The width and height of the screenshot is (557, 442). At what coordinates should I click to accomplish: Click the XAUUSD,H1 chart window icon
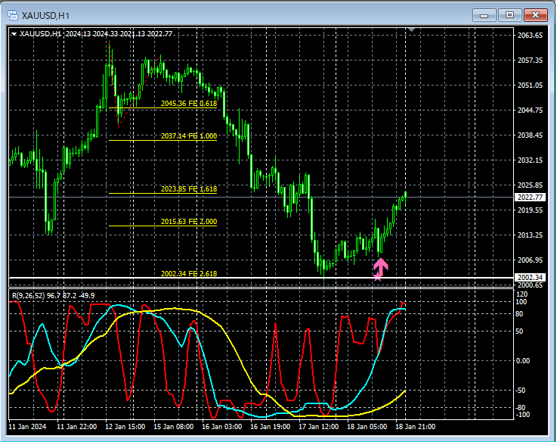pyautogui.click(x=13, y=15)
